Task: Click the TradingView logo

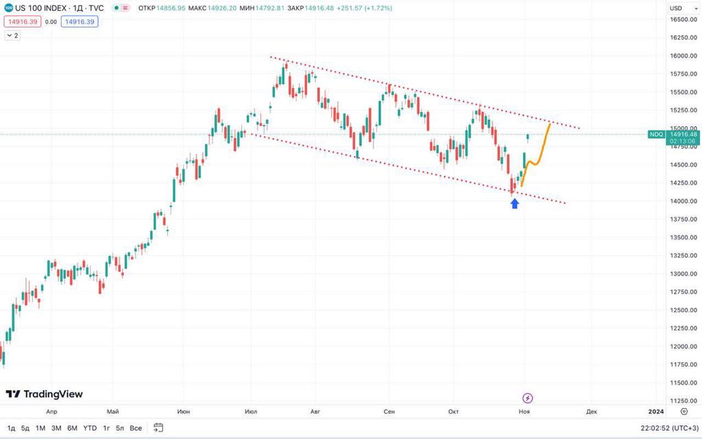Action: [44, 394]
